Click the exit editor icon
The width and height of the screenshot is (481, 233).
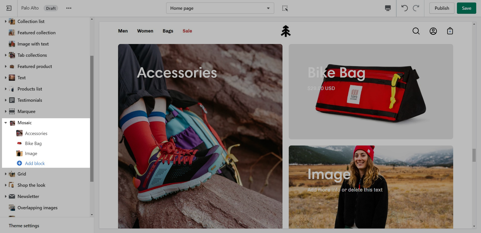[x=9, y=8]
